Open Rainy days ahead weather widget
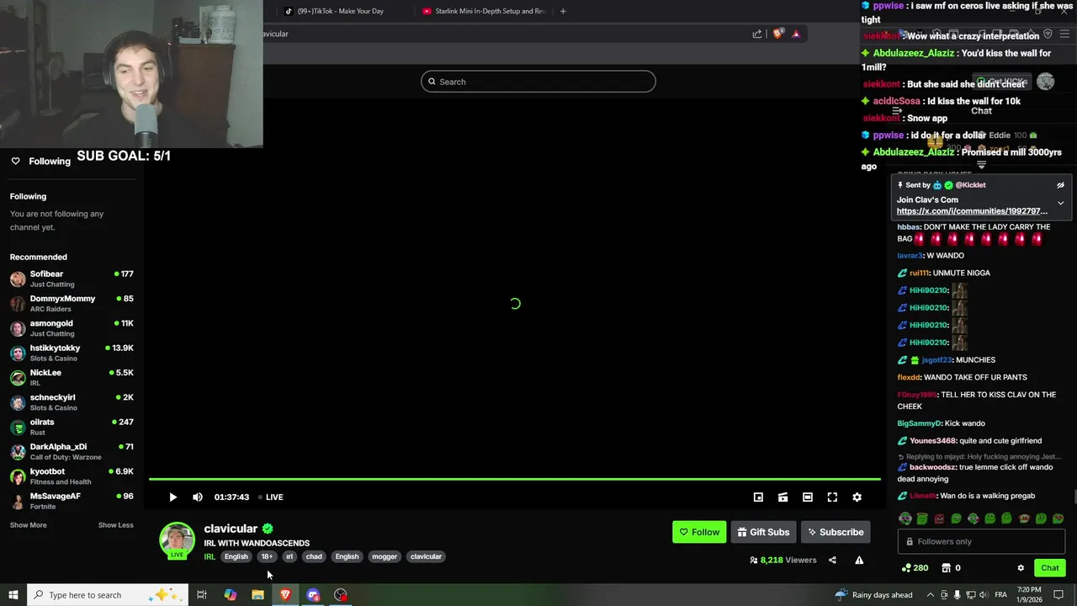The height and width of the screenshot is (606, 1077). pyautogui.click(x=873, y=595)
